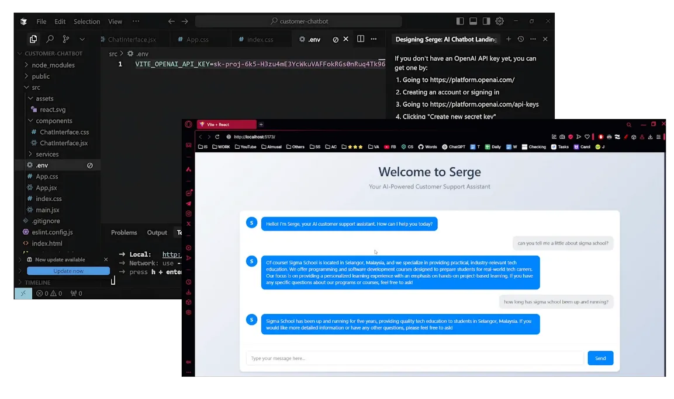This screenshot has height=399, width=674.
Task: Toggle the secondary sidebar layout icon
Action: pyautogui.click(x=486, y=21)
